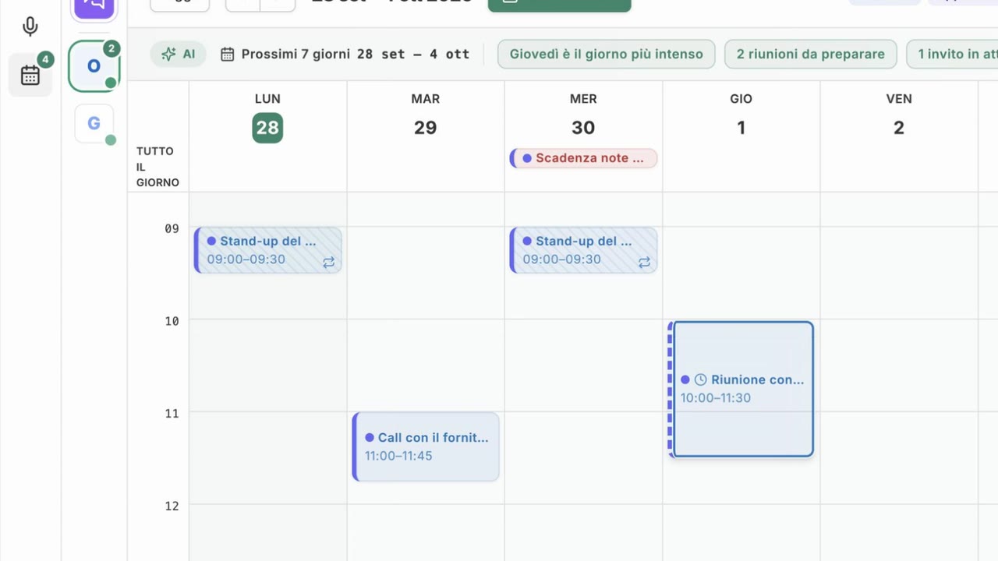Click the "VEN" weekday header

(899, 99)
